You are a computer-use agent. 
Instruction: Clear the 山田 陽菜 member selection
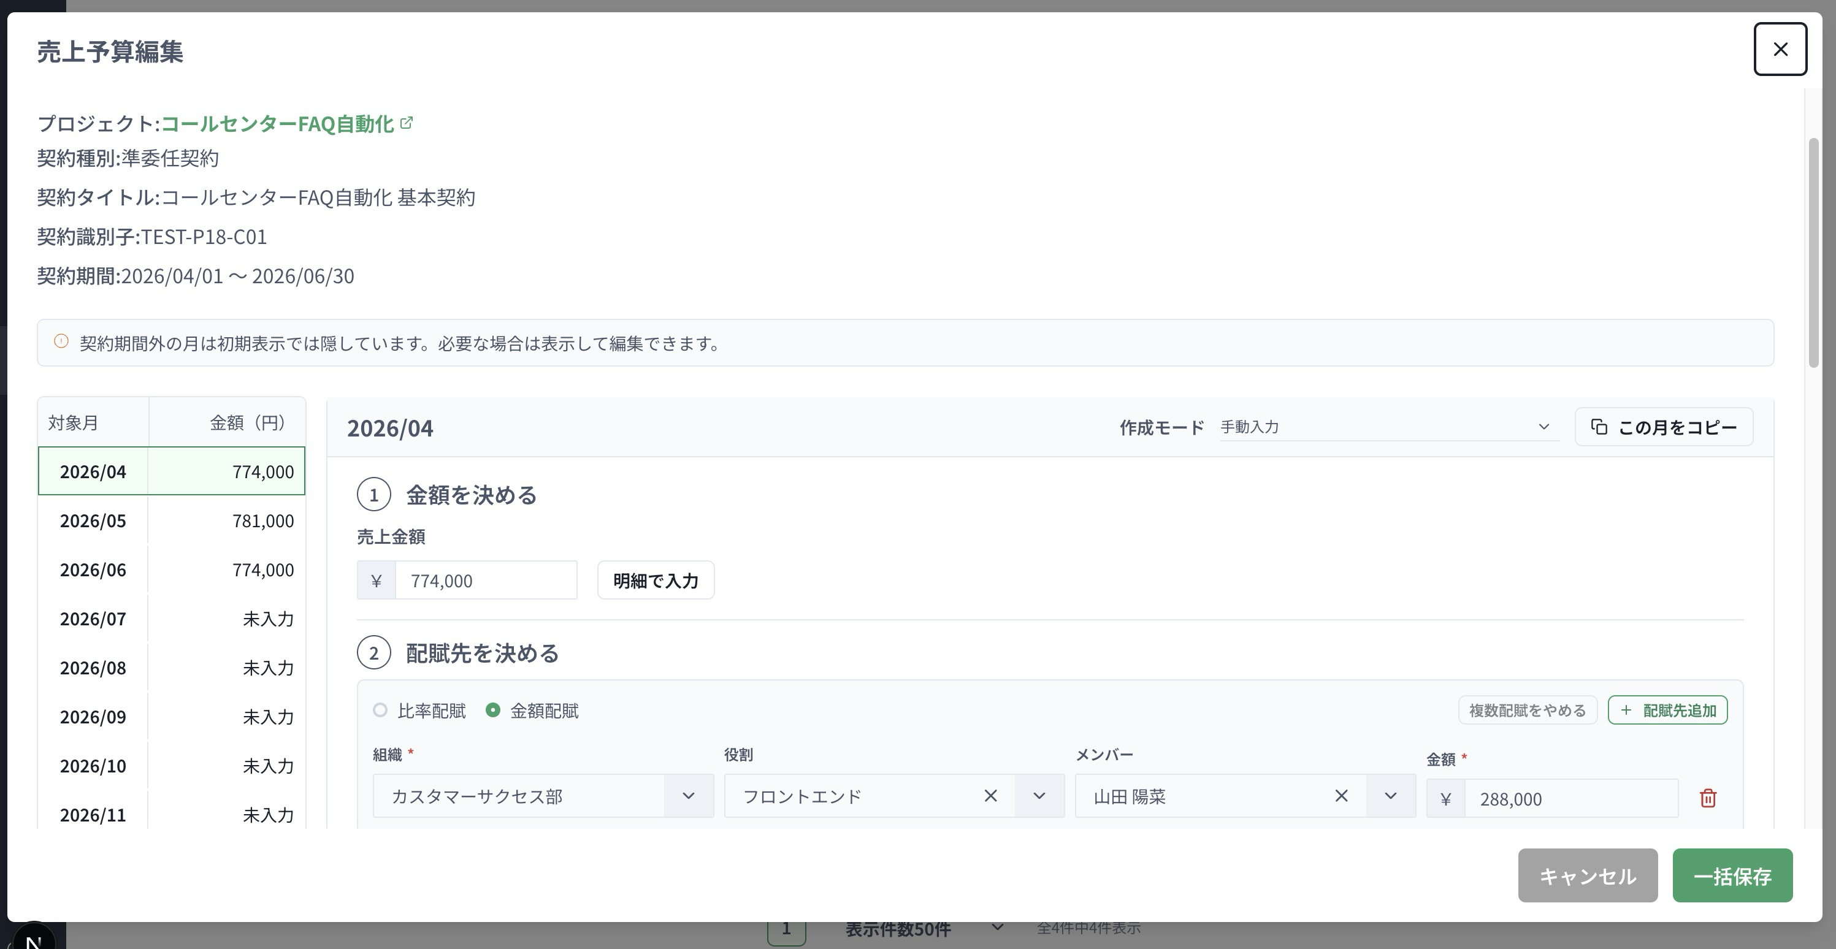pyautogui.click(x=1341, y=796)
